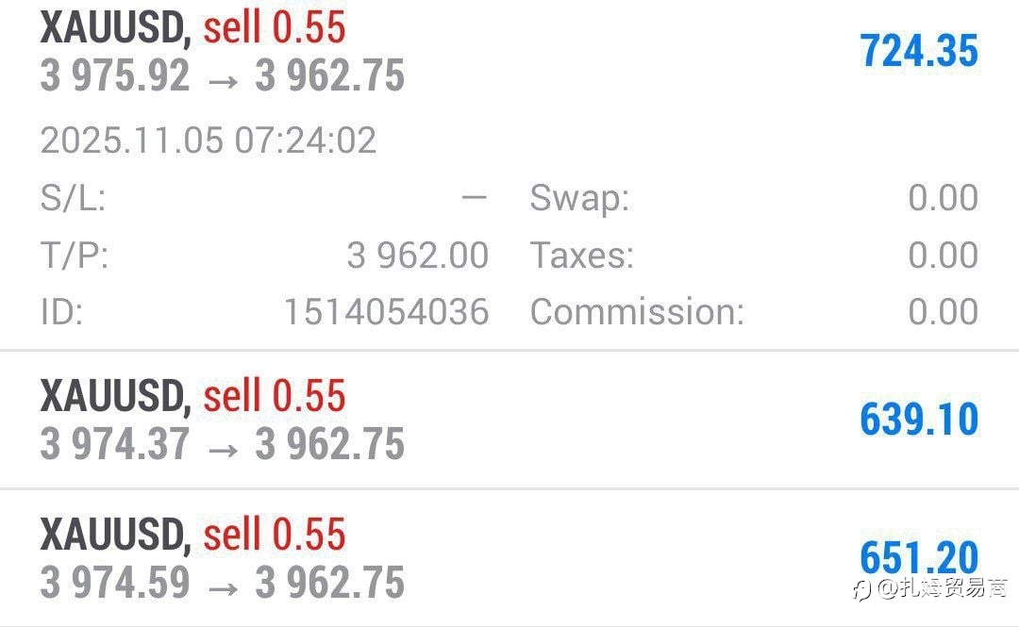The height and width of the screenshot is (627, 1019).
Task: Click the empty S/L dash value
Action: (475, 199)
